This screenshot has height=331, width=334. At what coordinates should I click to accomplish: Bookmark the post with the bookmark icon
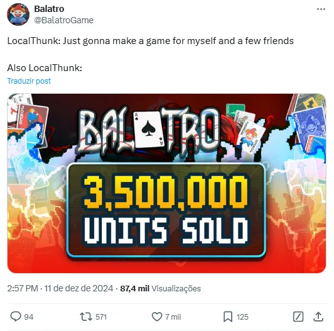pyautogui.click(x=228, y=317)
